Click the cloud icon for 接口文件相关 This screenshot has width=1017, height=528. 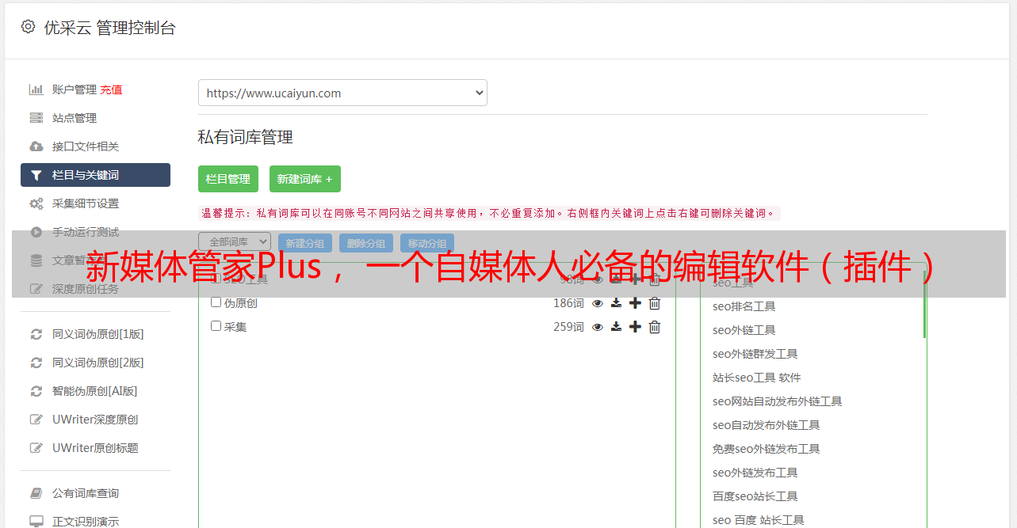36,146
